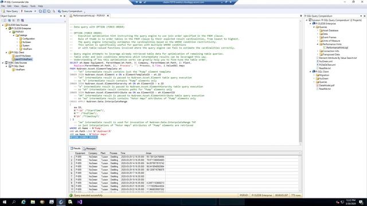Open Object Explorer panel options dropdown arrow
This screenshot has height=206, width=367.
61,16
